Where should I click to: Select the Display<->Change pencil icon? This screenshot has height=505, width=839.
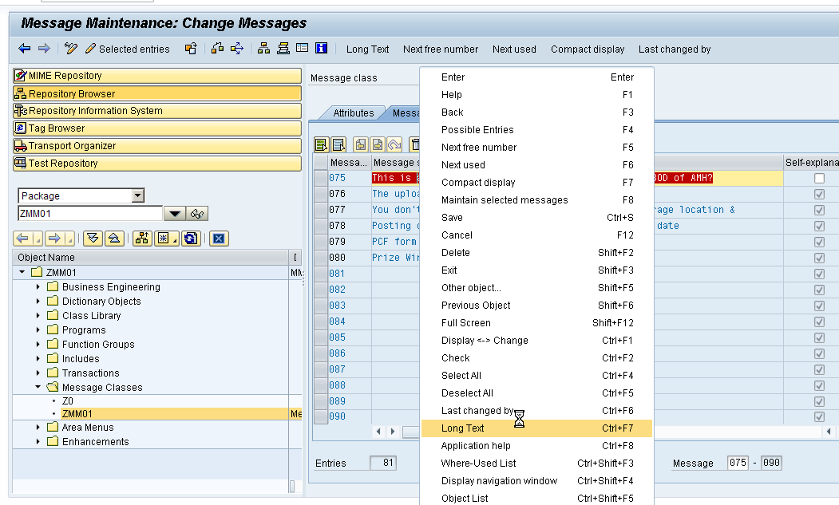pyautogui.click(x=70, y=49)
